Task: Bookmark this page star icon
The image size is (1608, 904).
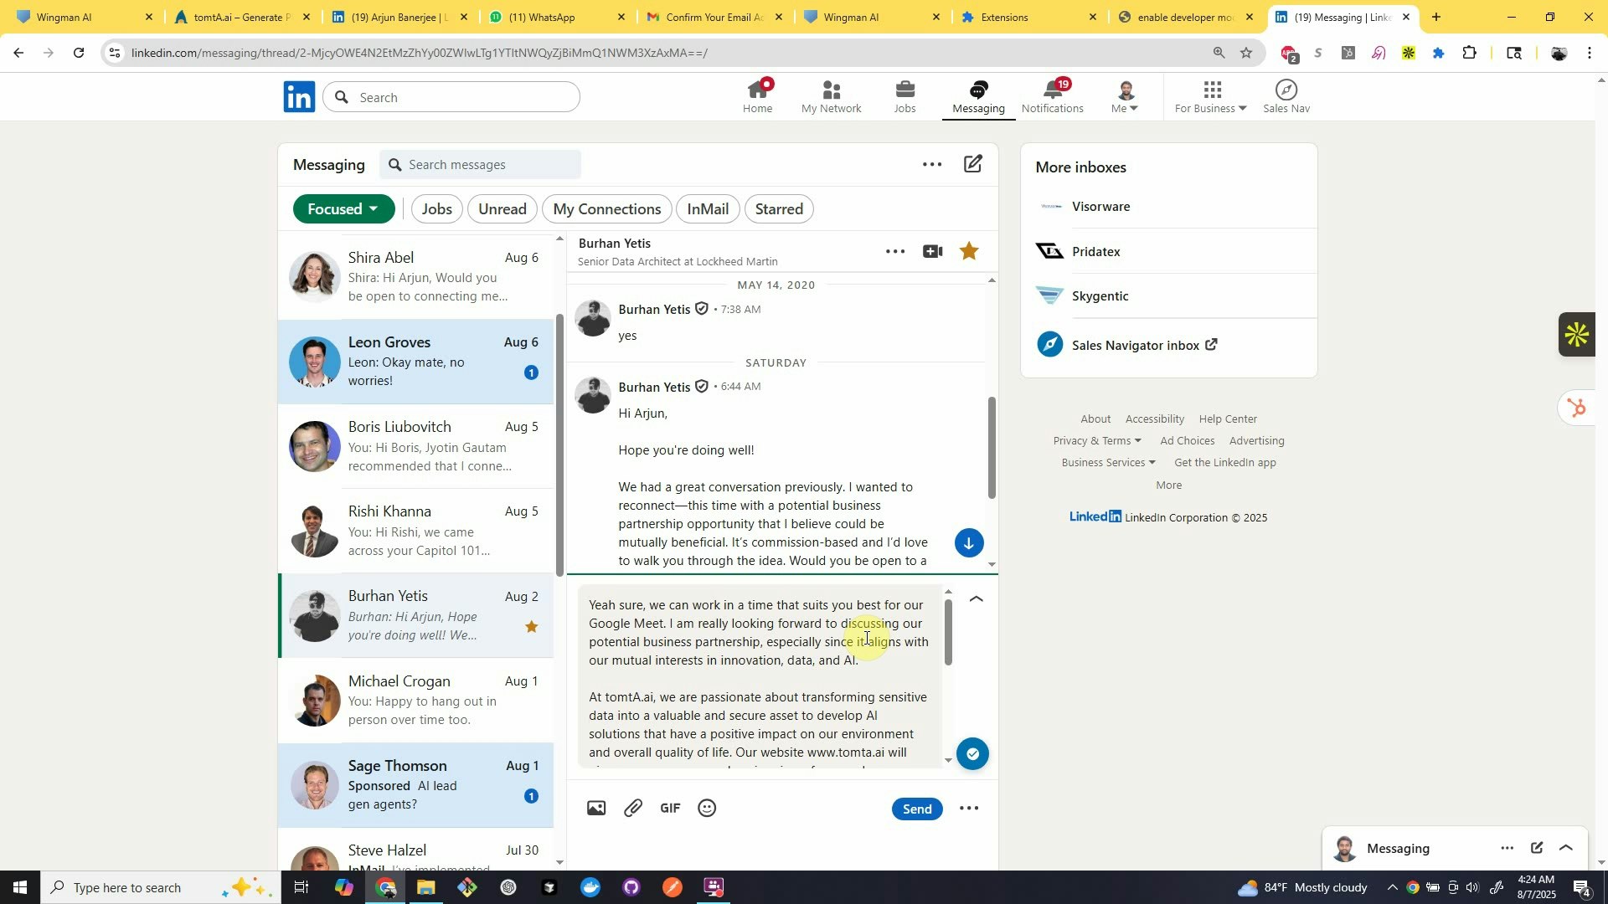Action: 1246,54
